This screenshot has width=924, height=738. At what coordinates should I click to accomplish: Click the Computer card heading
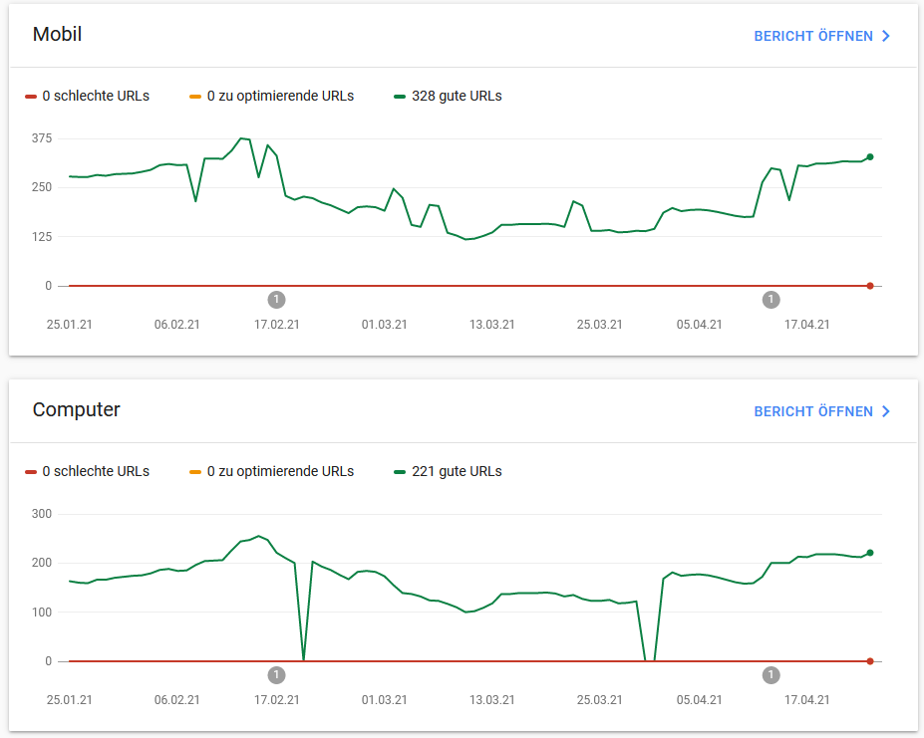point(77,410)
